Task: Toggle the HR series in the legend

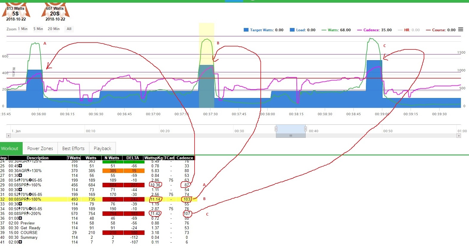Action: coord(409,30)
